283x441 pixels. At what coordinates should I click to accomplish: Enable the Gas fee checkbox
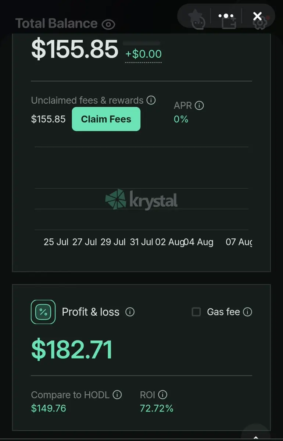196,312
